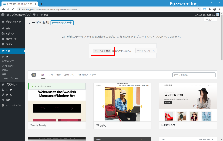Open ユーザー menu in sidebar
The image size is (223, 141).
click(x=12, y=90)
